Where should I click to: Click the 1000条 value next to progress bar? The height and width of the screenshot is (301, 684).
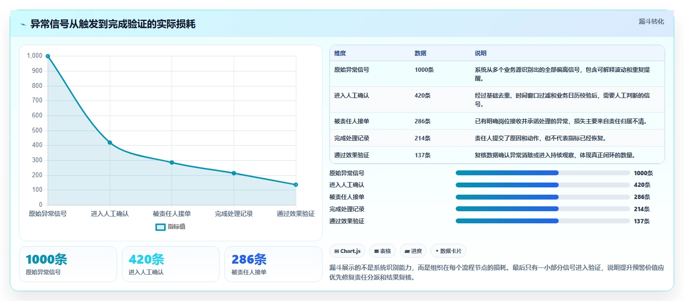click(x=644, y=173)
